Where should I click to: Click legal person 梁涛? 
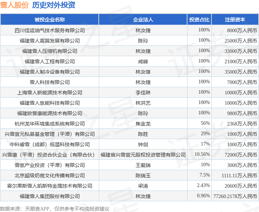pos(143,186)
